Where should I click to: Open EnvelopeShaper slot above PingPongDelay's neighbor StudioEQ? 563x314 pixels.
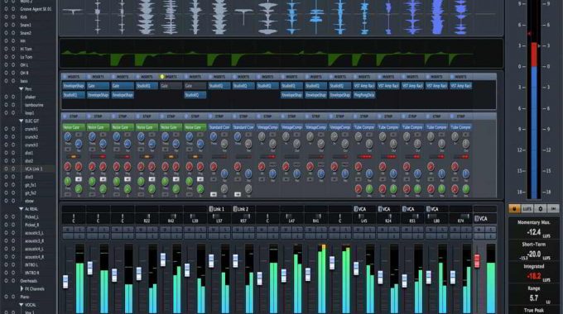340,95
